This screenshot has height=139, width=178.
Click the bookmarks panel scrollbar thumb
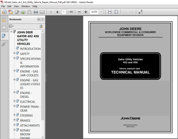tap(42, 76)
